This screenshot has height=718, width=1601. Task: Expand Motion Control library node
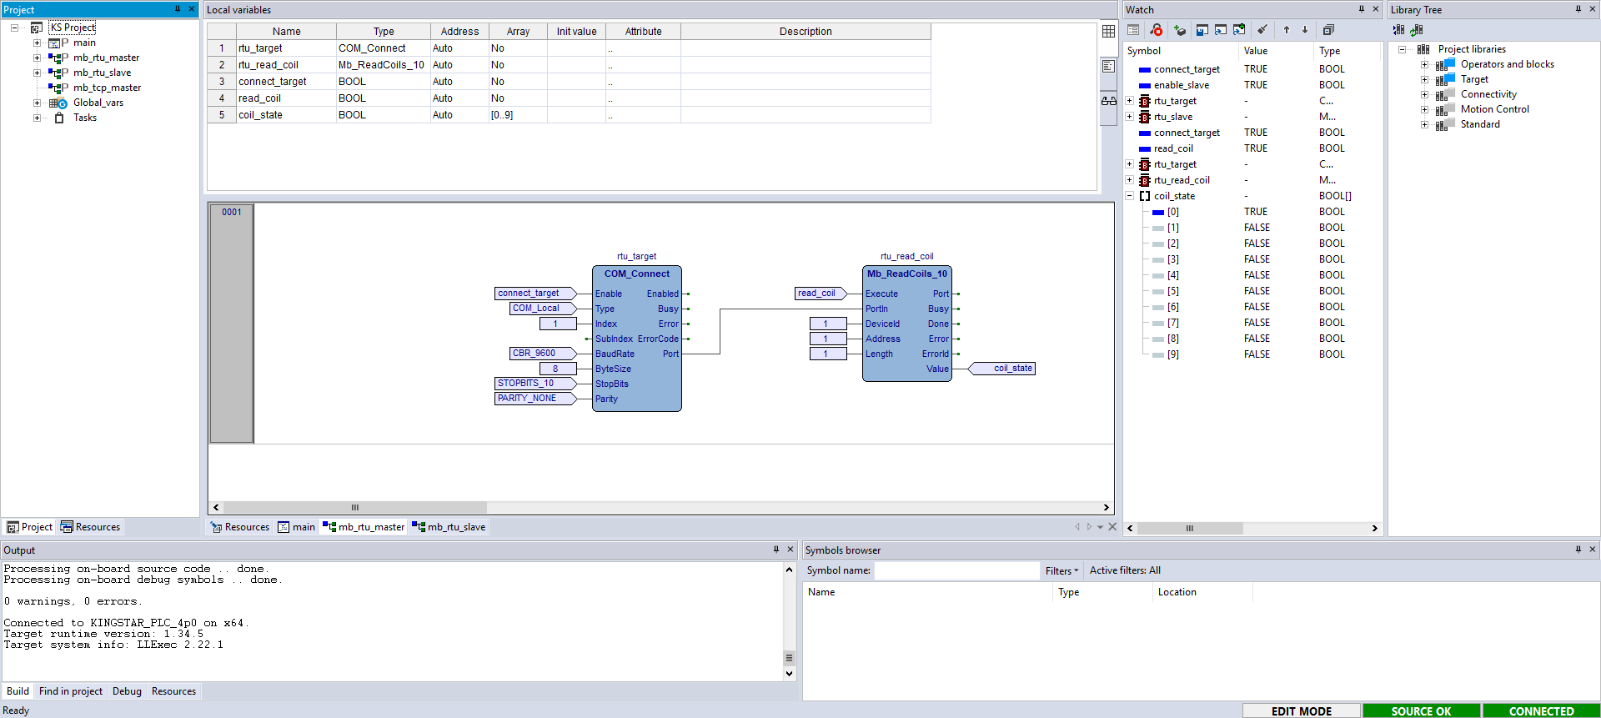(1424, 110)
